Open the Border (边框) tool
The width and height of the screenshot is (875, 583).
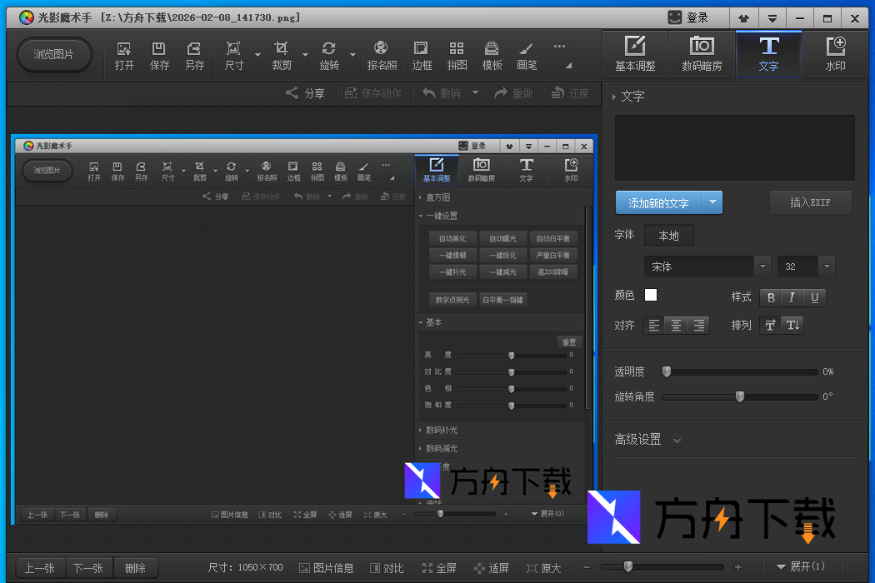[422, 55]
